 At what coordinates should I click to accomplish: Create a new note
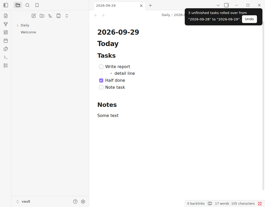pos(34,16)
